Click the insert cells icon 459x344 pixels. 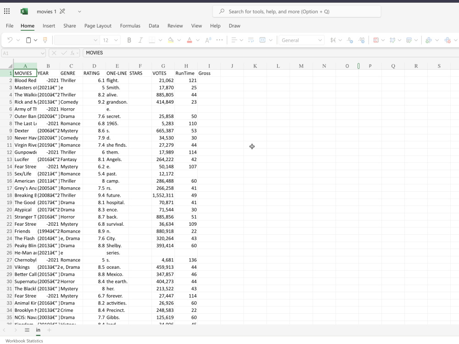[429, 40]
